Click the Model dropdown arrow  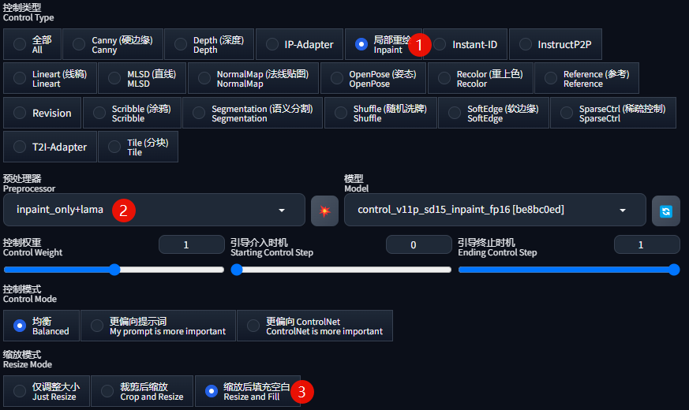pyautogui.click(x=623, y=211)
